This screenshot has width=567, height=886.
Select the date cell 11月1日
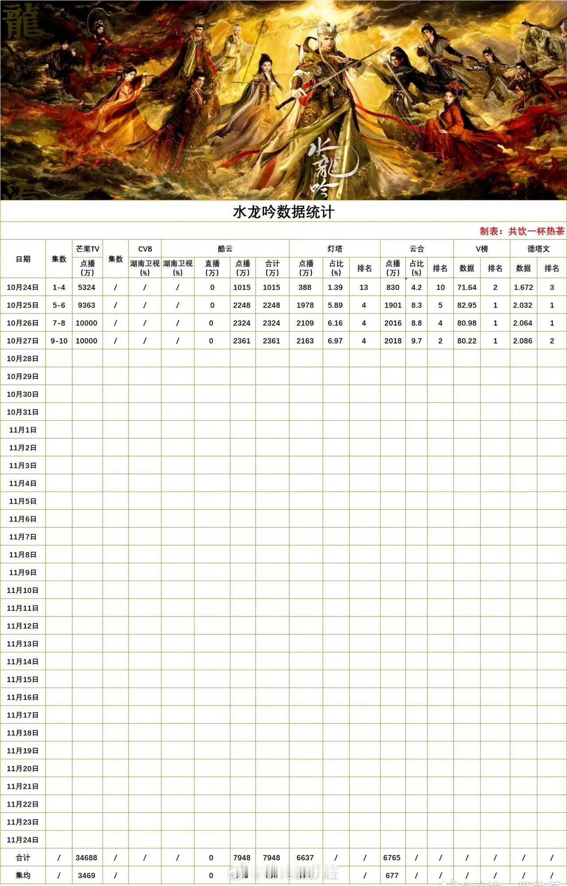point(23,429)
